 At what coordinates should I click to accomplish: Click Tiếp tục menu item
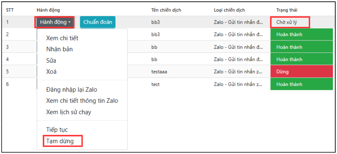pyautogui.click(x=57, y=130)
